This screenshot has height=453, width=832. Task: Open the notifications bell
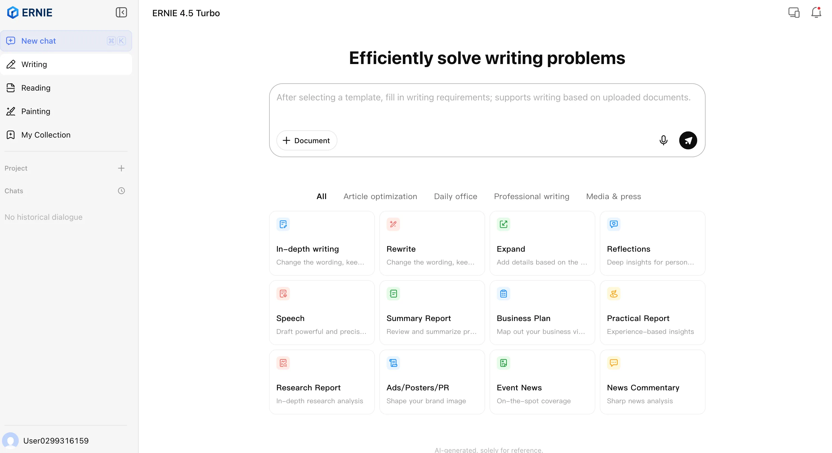pyautogui.click(x=816, y=13)
